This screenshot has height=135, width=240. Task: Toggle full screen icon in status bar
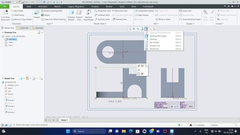(x=10, y=125)
